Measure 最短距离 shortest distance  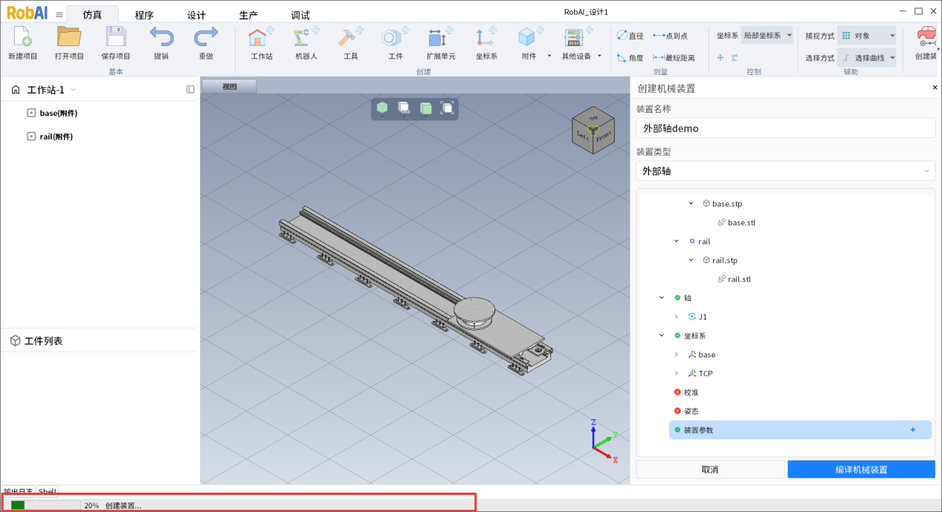(674, 57)
